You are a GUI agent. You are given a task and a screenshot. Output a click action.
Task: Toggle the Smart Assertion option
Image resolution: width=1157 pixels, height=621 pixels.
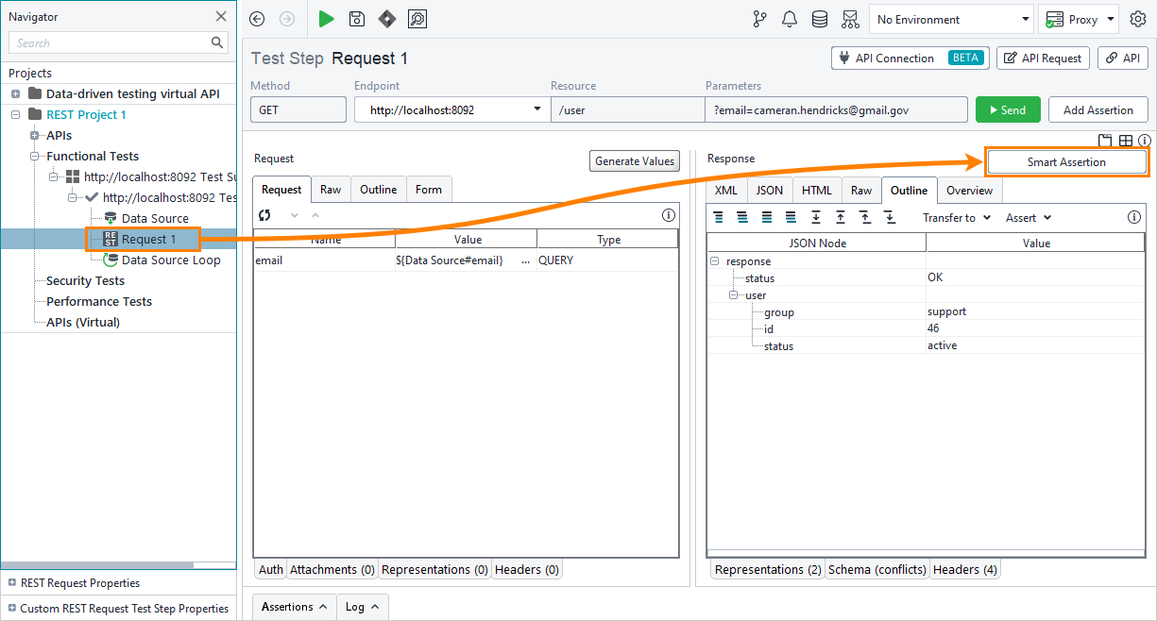[1066, 161]
